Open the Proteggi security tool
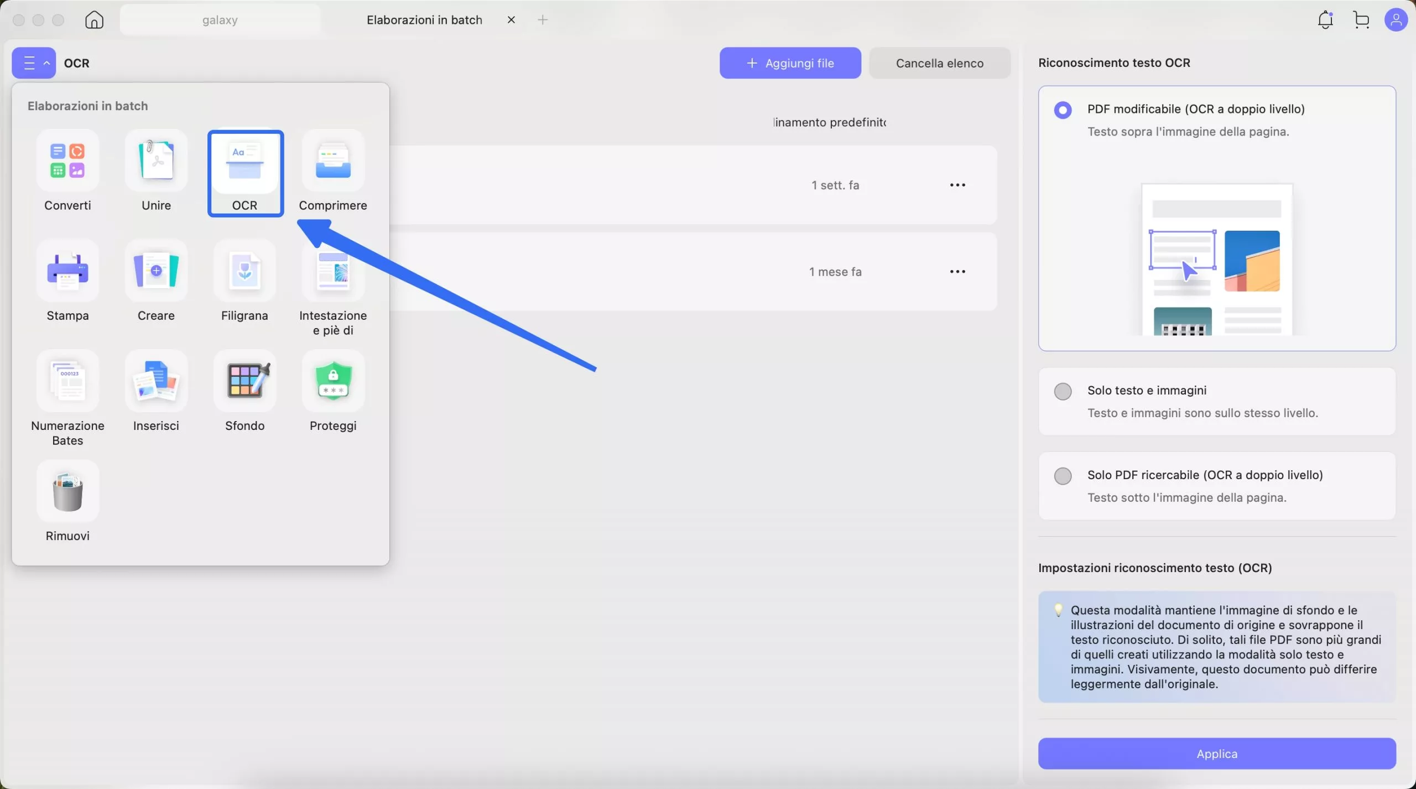The height and width of the screenshot is (789, 1416). click(x=333, y=381)
